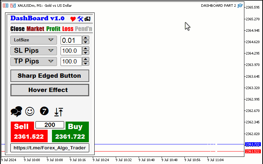The height and width of the screenshot is (164, 263).
Task: Click the Hover Effect button
Action: [50, 90]
